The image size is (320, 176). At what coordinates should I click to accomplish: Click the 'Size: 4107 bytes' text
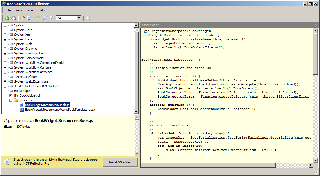click(x=17, y=127)
